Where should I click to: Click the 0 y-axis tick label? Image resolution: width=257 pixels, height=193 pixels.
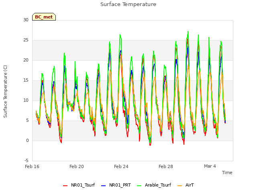tap(27, 140)
